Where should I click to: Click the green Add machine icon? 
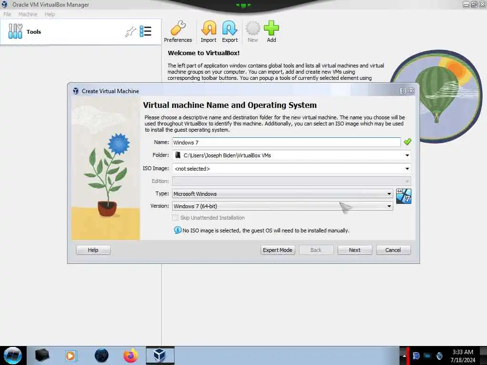click(272, 31)
